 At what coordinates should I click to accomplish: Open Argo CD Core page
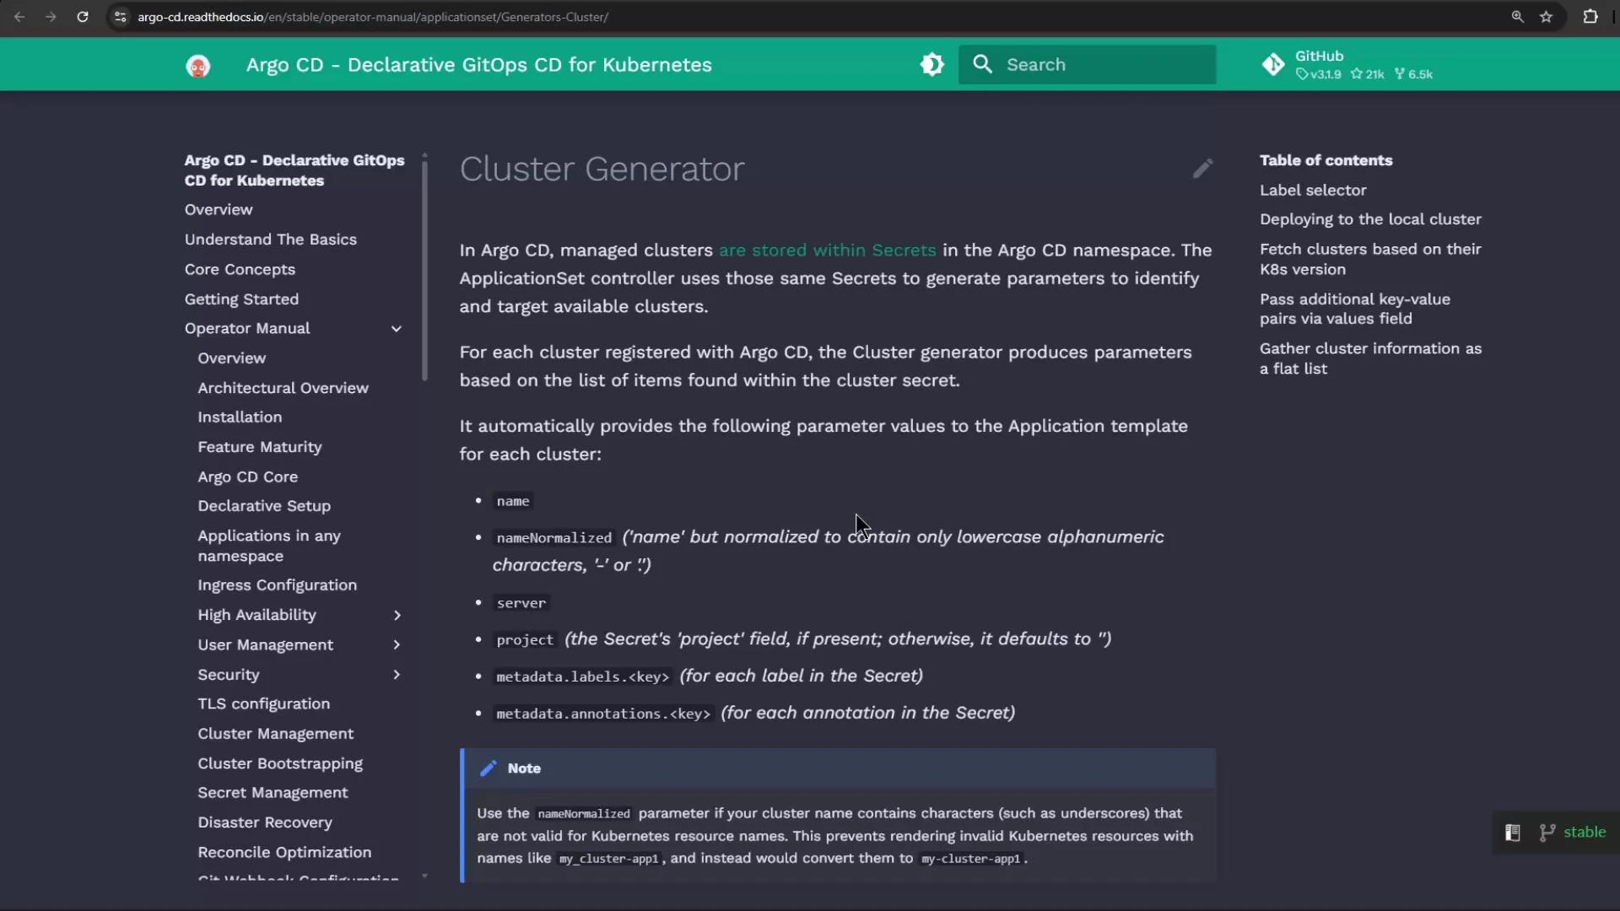247,477
